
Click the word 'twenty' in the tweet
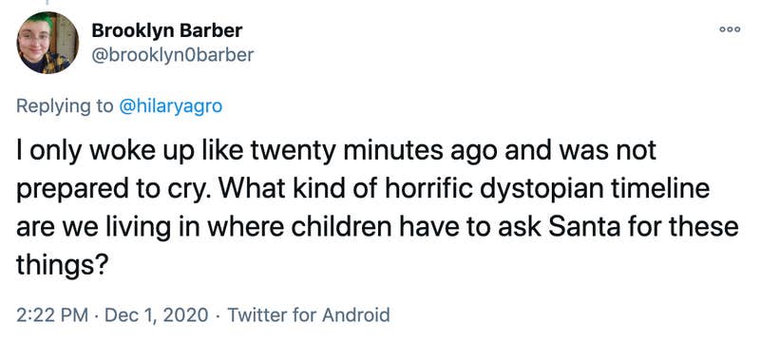click(x=293, y=153)
